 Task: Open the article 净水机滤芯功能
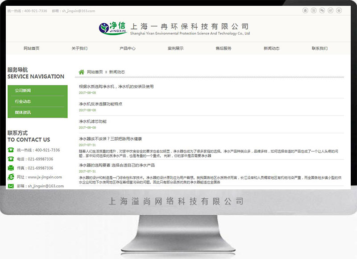pos(93,121)
